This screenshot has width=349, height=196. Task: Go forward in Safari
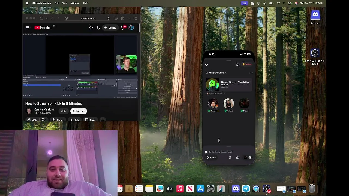59,18
